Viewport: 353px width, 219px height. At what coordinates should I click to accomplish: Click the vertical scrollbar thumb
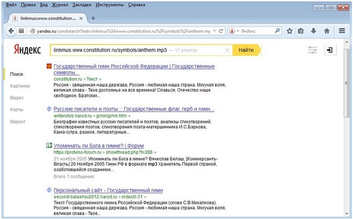(x=346, y=83)
